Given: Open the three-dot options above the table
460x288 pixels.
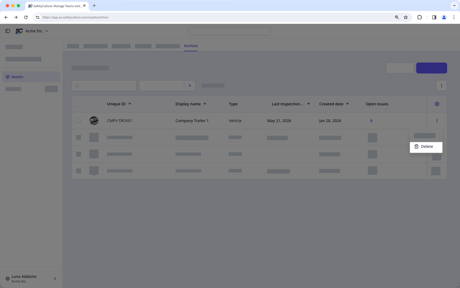Looking at the screenshot, I should click(441, 86).
